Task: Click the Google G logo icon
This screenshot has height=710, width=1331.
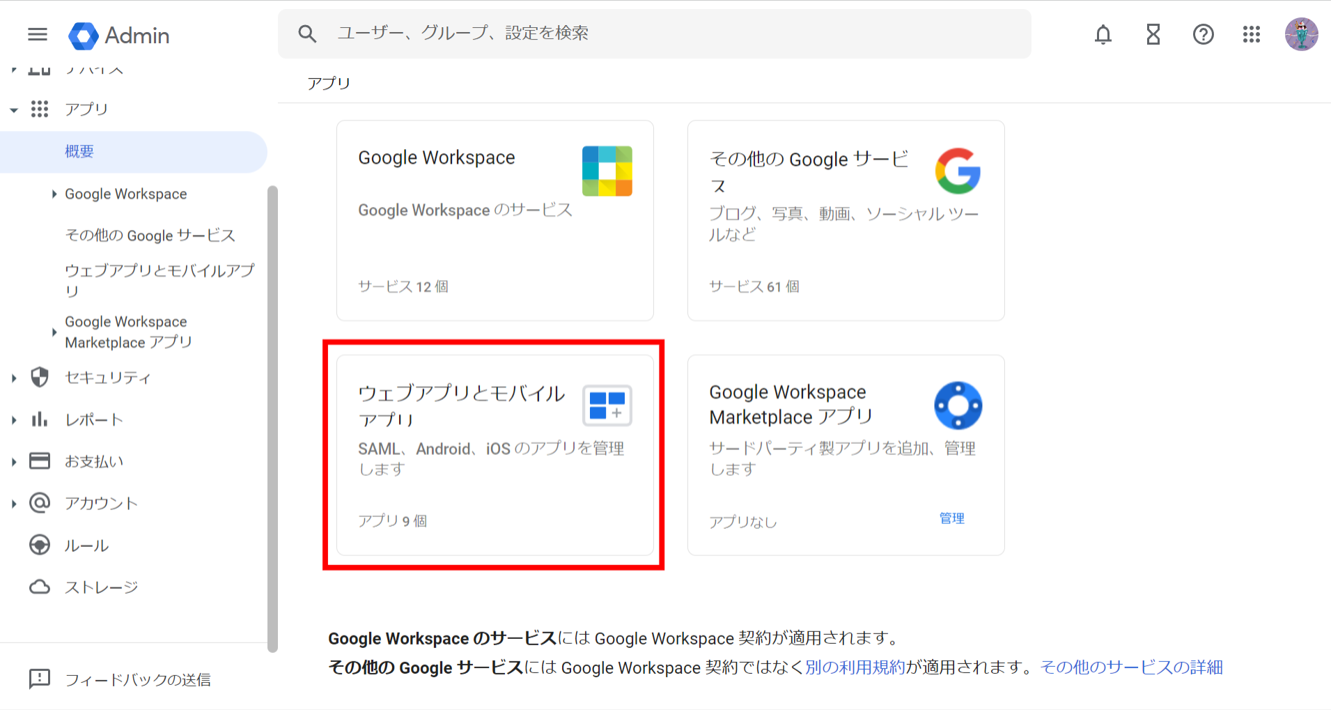Action: pyautogui.click(x=958, y=171)
